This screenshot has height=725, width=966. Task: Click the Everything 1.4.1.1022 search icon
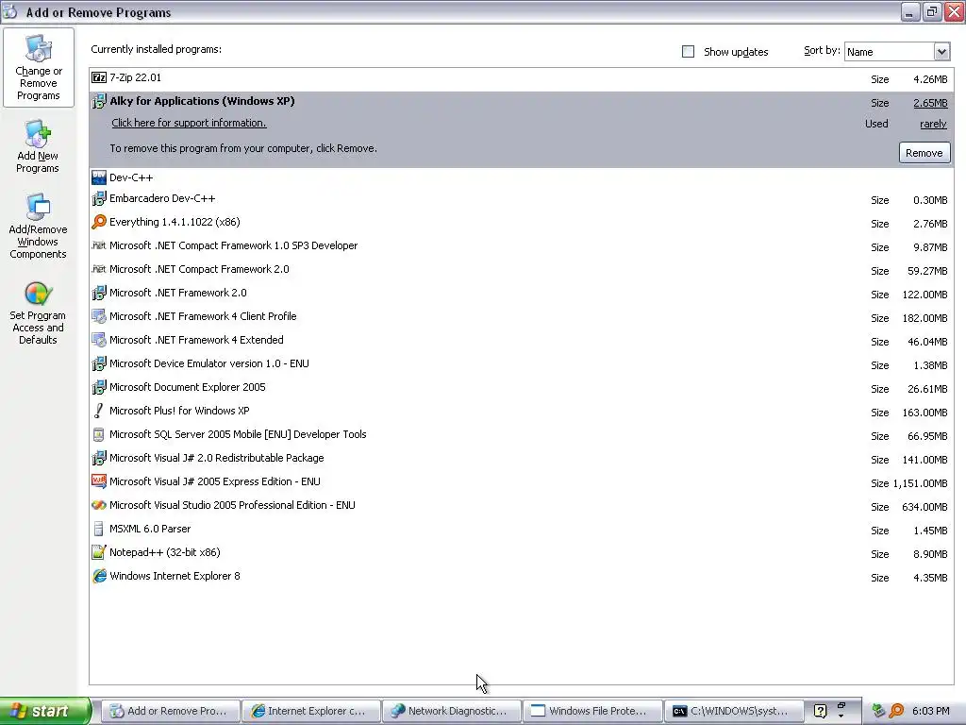coord(98,222)
